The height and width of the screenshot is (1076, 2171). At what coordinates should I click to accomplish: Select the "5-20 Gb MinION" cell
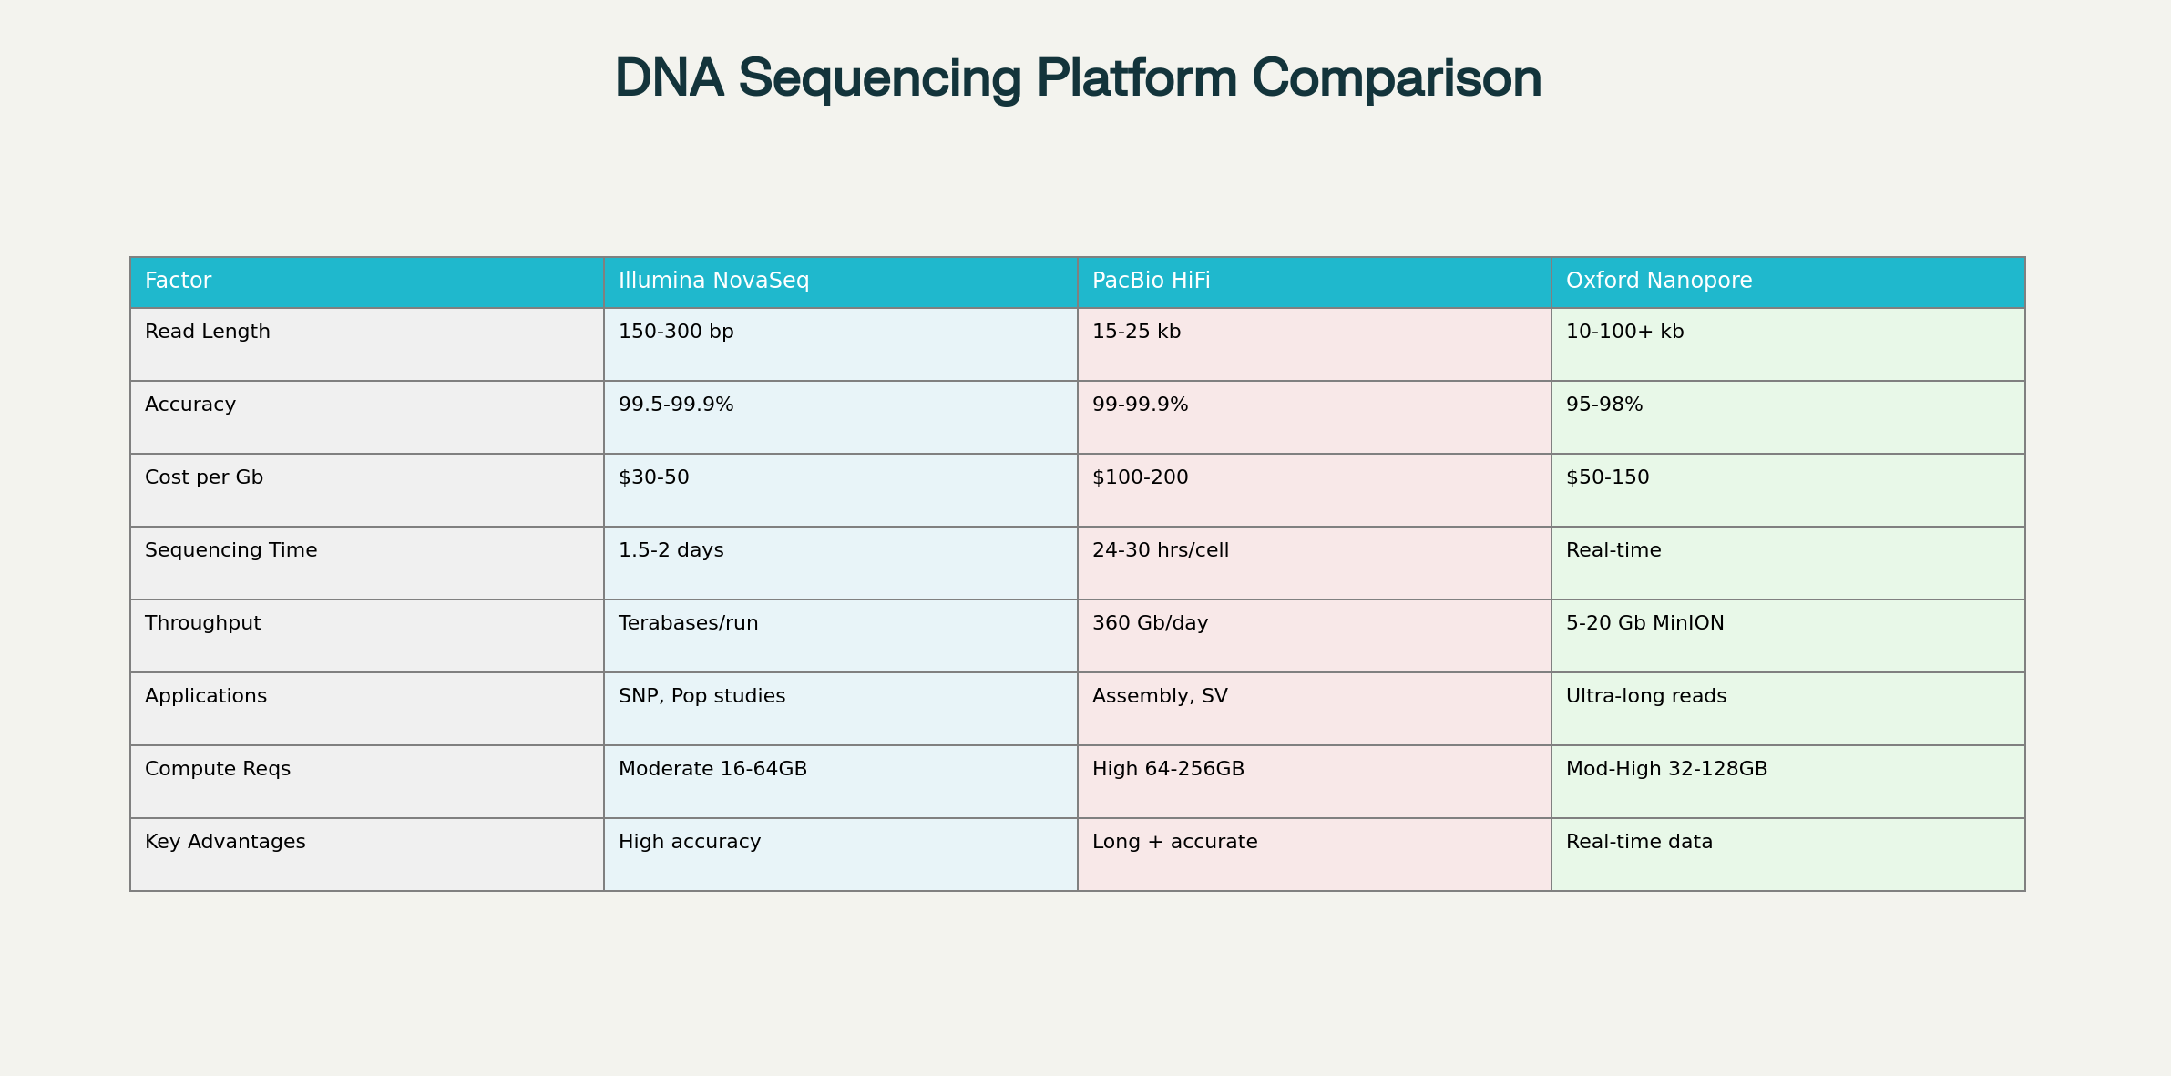[1644, 624]
